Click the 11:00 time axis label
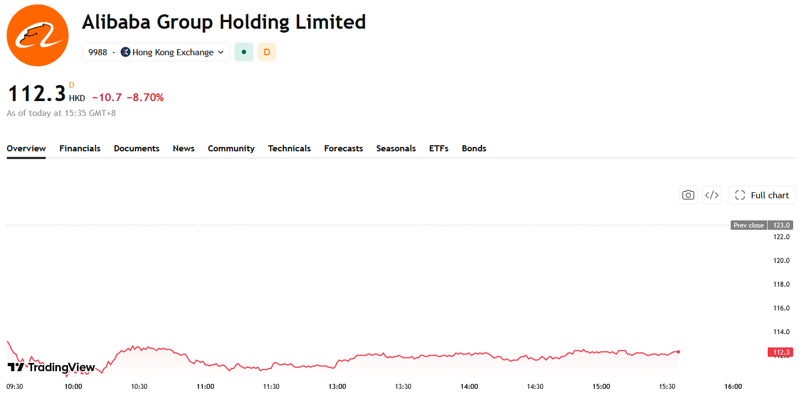The image size is (807, 401). pos(205,386)
